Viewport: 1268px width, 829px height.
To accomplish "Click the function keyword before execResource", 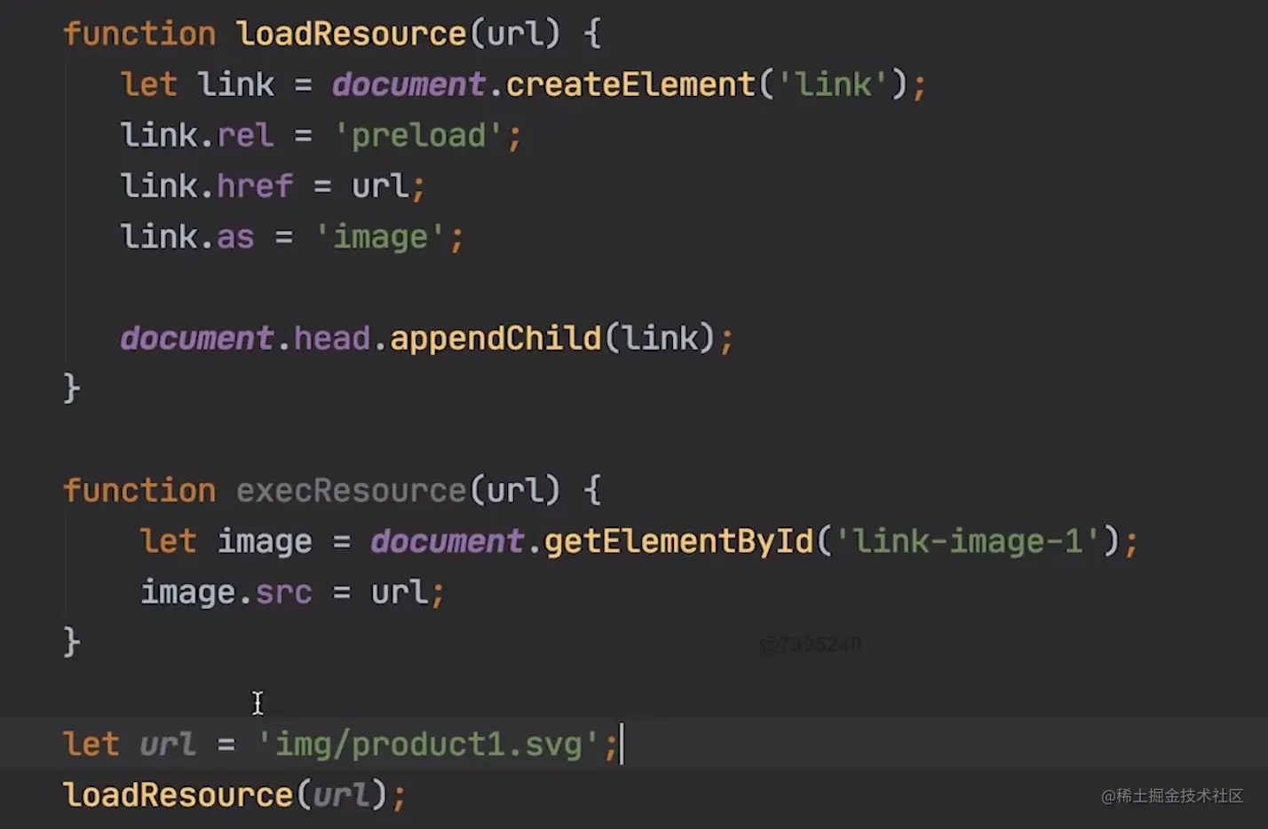I will [x=139, y=491].
